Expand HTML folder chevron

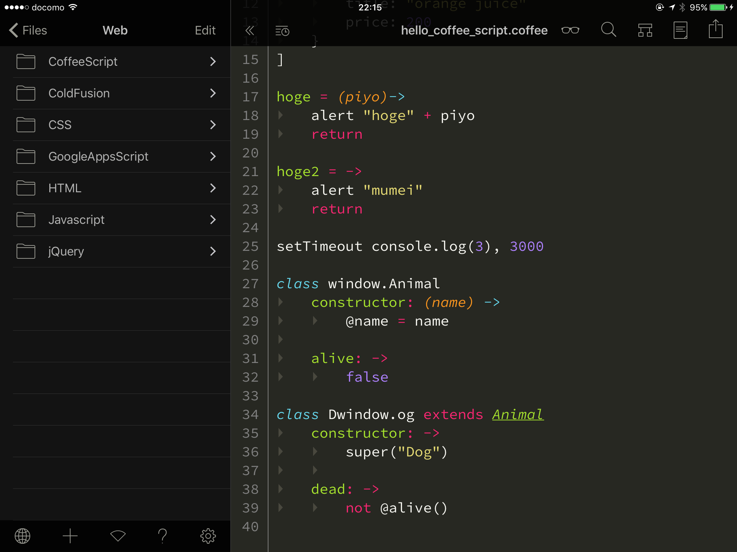[x=213, y=188]
